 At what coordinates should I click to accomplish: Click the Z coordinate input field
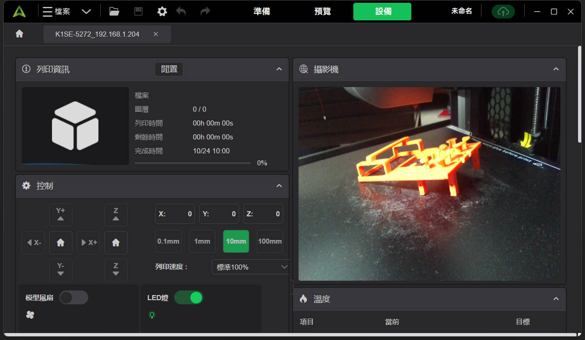tap(263, 214)
